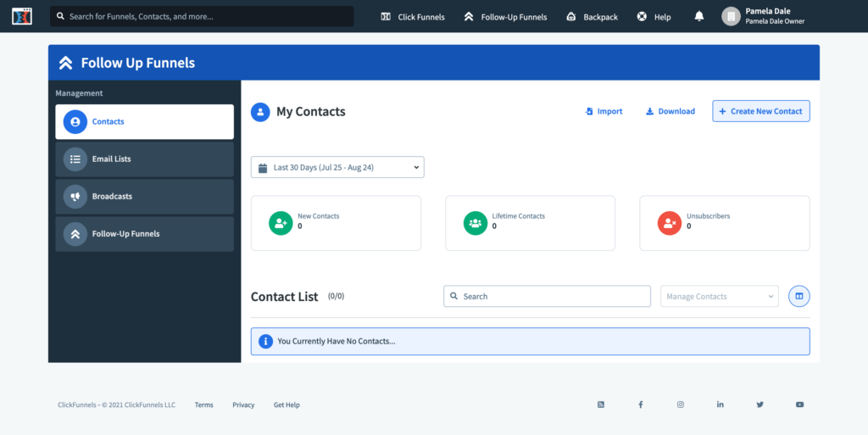Open the YouTube footer icon
This screenshot has width=868, height=435.
point(800,404)
